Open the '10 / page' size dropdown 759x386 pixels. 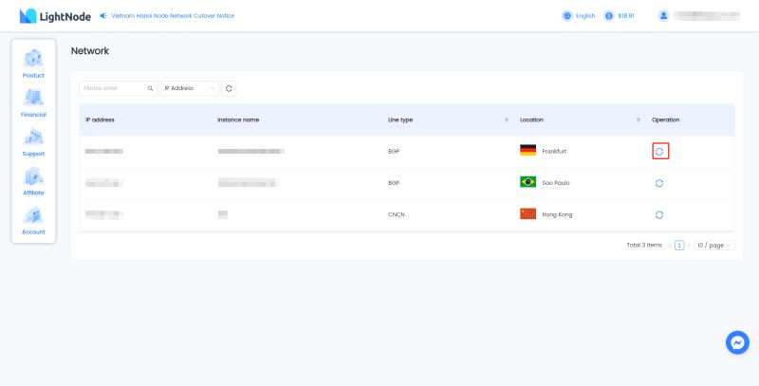coord(714,246)
